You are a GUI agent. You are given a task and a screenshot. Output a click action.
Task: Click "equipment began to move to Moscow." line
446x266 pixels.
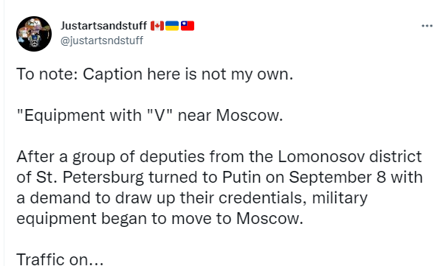(x=159, y=219)
